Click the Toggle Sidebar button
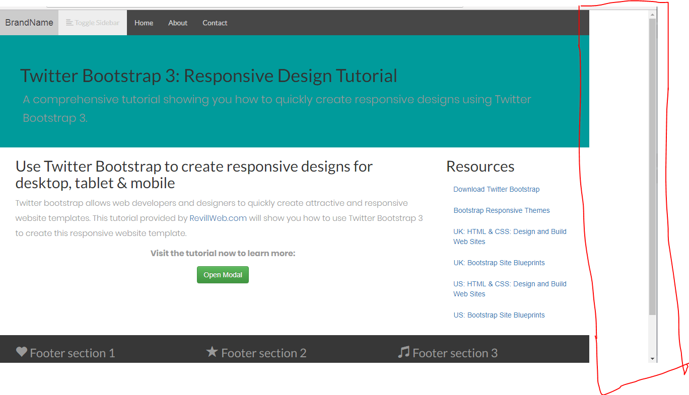The width and height of the screenshot is (689, 395). pyautogui.click(x=93, y=23)
